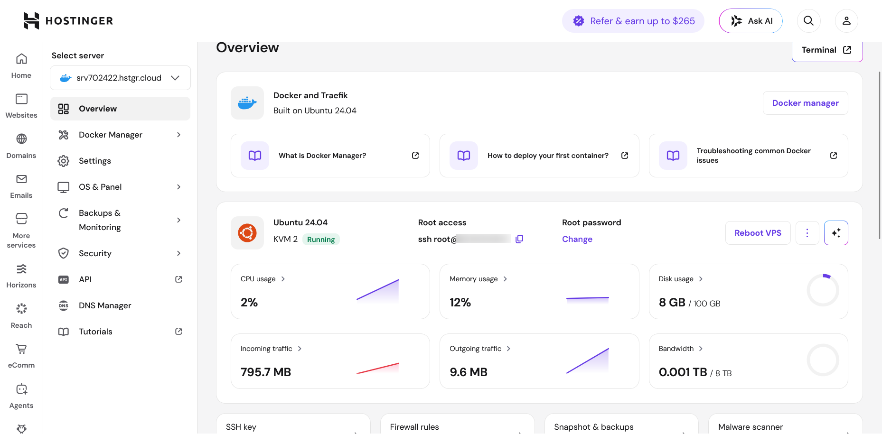Open the Snapshot & backups card

[621, 424]
